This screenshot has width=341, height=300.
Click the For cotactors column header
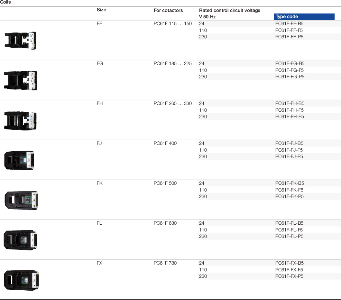point(168,10)
